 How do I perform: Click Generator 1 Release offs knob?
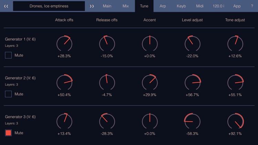107,44
